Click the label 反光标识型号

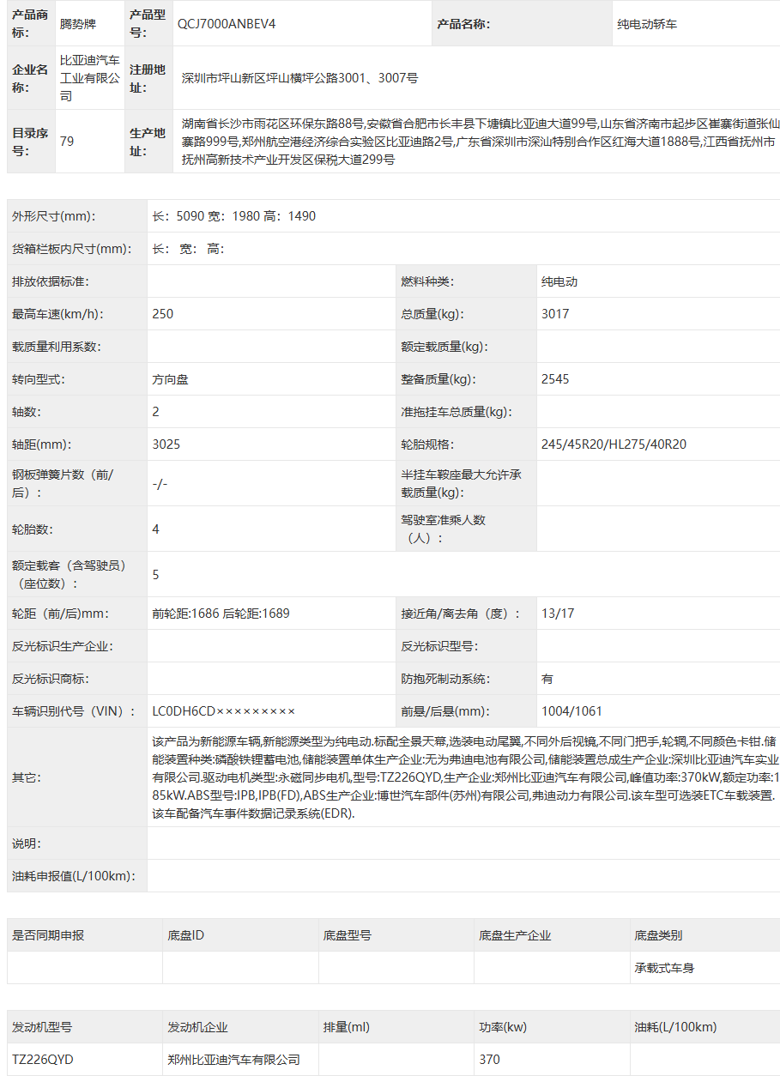tap(439, 646)
